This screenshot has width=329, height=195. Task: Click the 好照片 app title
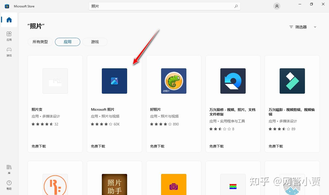(x=156, y=109)
